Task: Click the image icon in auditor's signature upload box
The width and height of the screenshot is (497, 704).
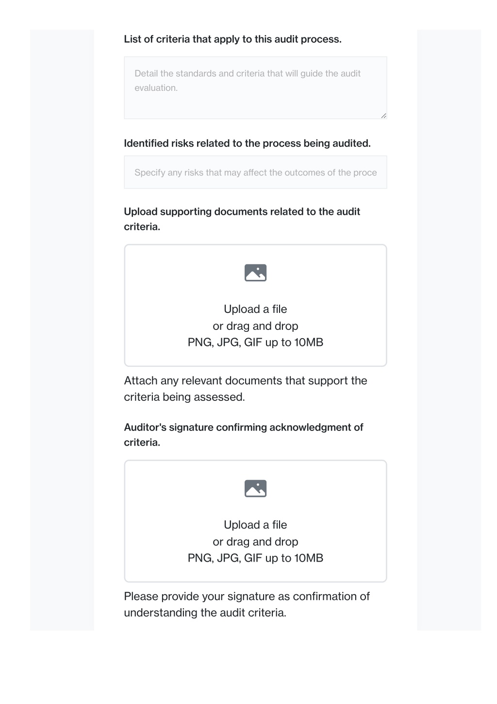Action: 255,489
